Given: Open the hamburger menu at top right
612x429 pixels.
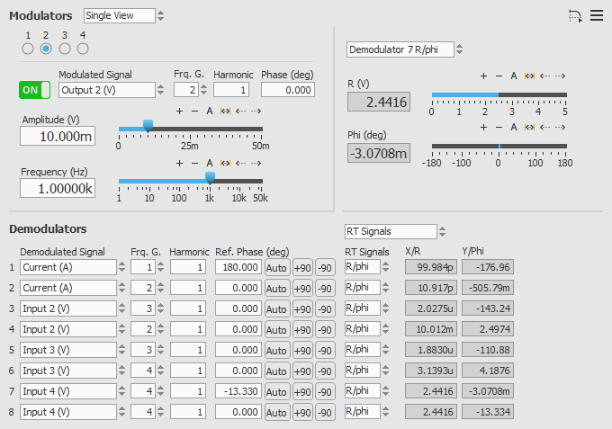Looking at the screenshot, I should [x=597, y=15].
